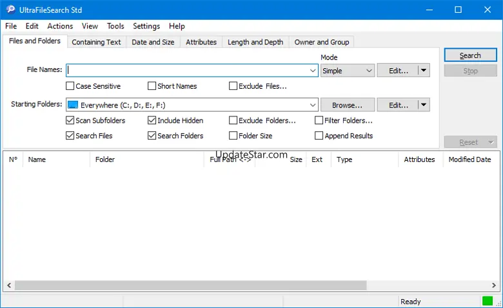This screenshot has height=308, width=503.
Task: Minimize the UltraFileSearch window
Action: click(429, 10)
